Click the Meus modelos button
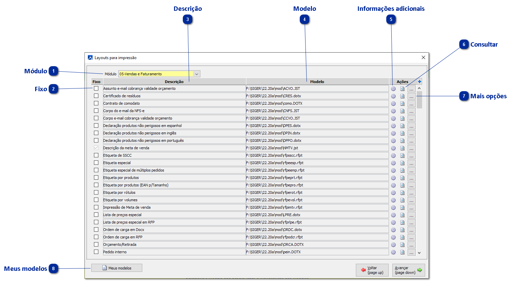Viewport: 512px width, 284px height. coord(117,268)
